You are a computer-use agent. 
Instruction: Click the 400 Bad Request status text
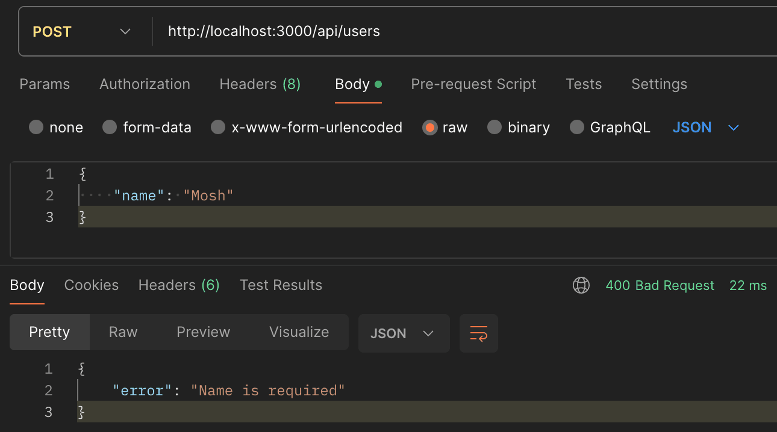[x=660, y=285]
